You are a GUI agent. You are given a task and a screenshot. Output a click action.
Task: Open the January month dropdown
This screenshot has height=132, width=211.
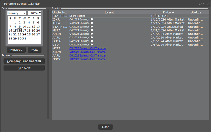click(17, 13)
